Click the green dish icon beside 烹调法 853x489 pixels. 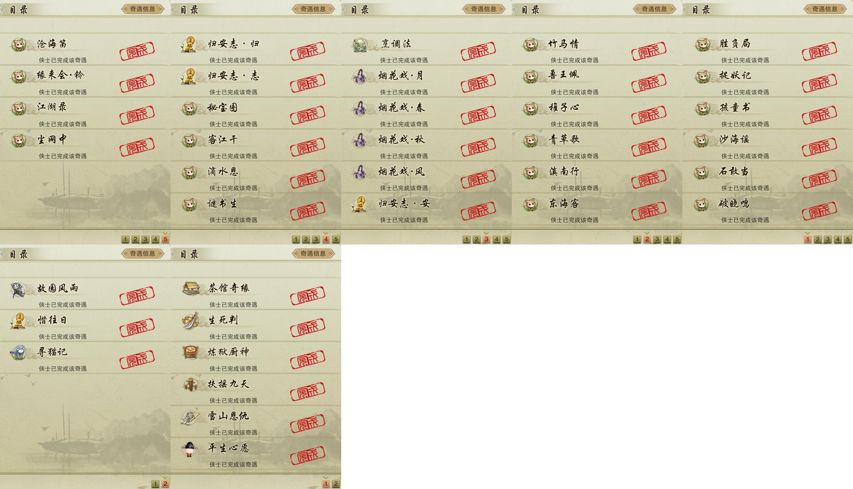tap(360, 45)
